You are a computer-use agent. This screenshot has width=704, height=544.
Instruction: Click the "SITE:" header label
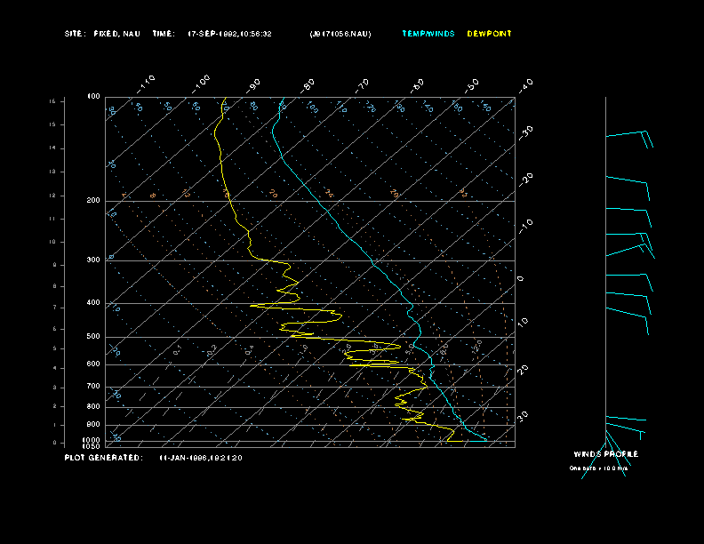click(75, 34)
